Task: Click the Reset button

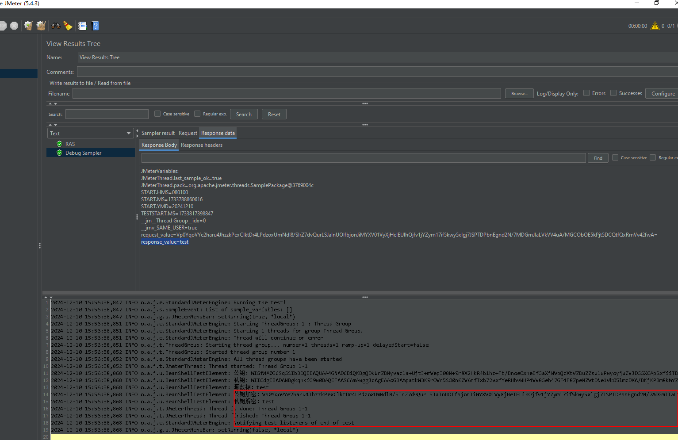Action: (x=274, y=114)
